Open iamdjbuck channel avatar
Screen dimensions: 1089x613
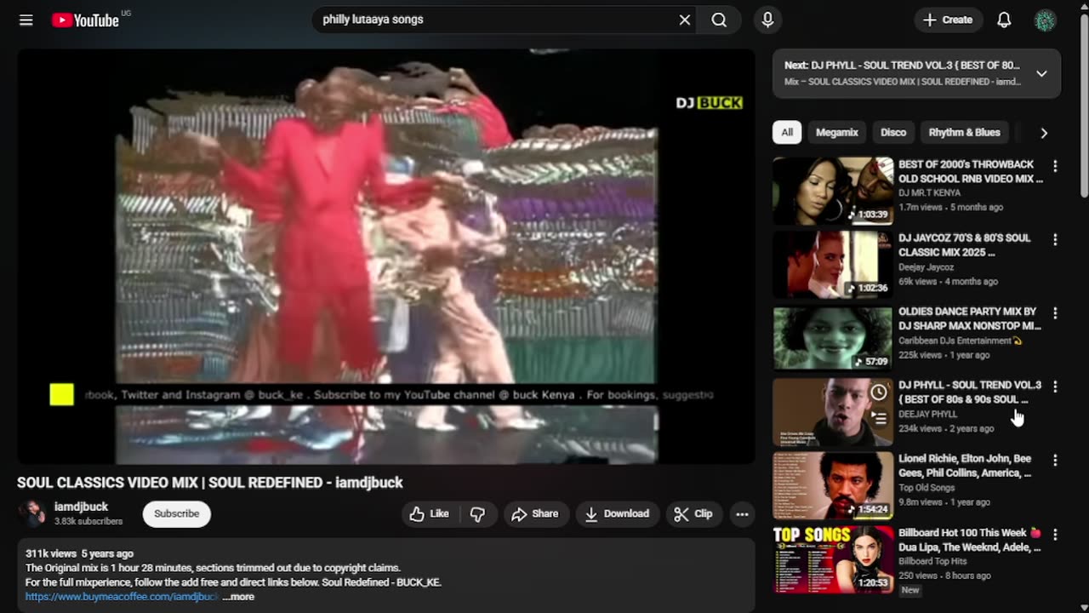pos(32,513)
